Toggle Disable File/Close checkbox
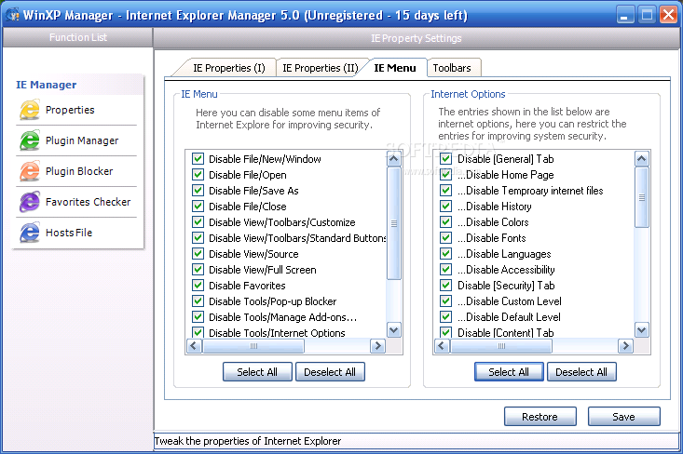 [198, 207]
